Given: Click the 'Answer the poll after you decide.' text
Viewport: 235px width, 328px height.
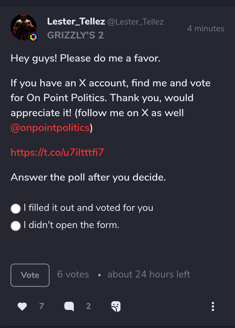Looking at the screenshot, I should coord(88,178).
